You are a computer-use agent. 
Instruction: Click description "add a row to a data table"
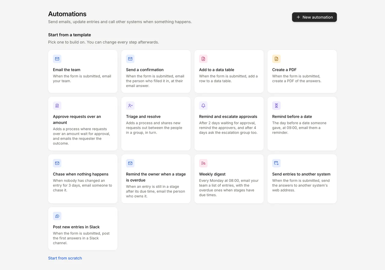coord(228,79)
